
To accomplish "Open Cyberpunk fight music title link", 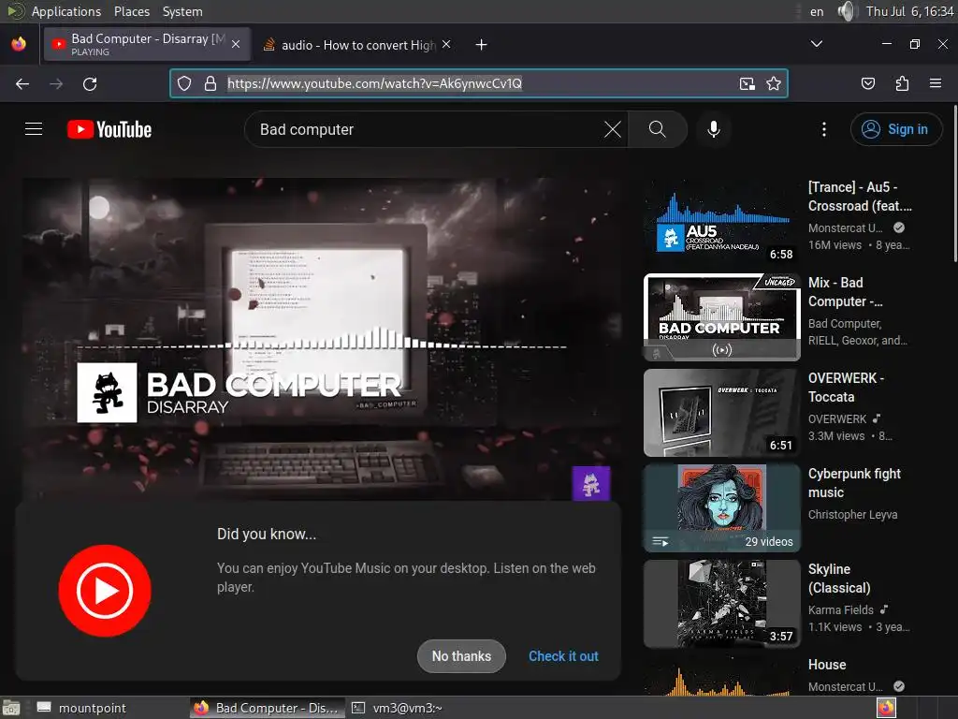I will pos(854,482).
